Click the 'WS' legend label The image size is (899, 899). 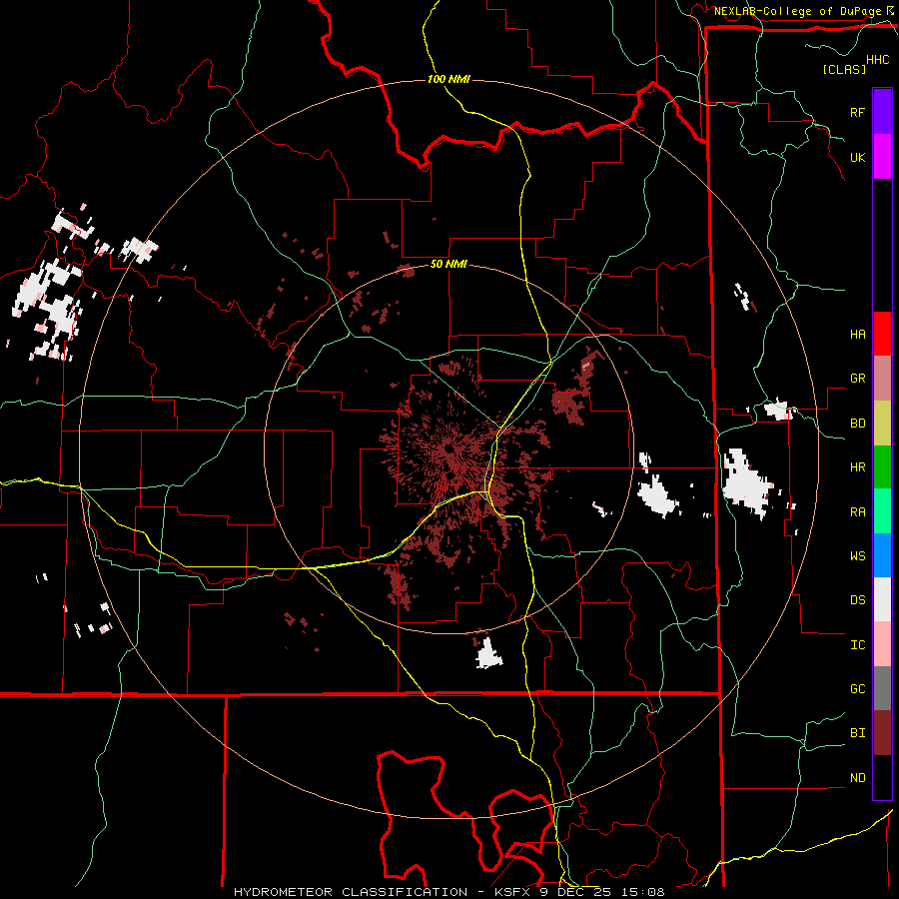[858, 556]
